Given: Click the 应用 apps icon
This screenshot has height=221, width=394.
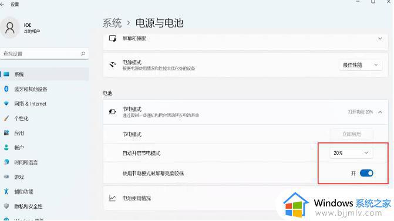Looking at the screenshot, I should click(x=6, y=133).
